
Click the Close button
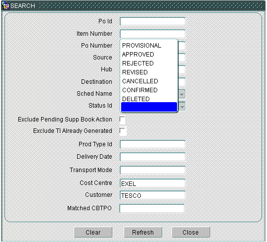(x=191, y=232)
